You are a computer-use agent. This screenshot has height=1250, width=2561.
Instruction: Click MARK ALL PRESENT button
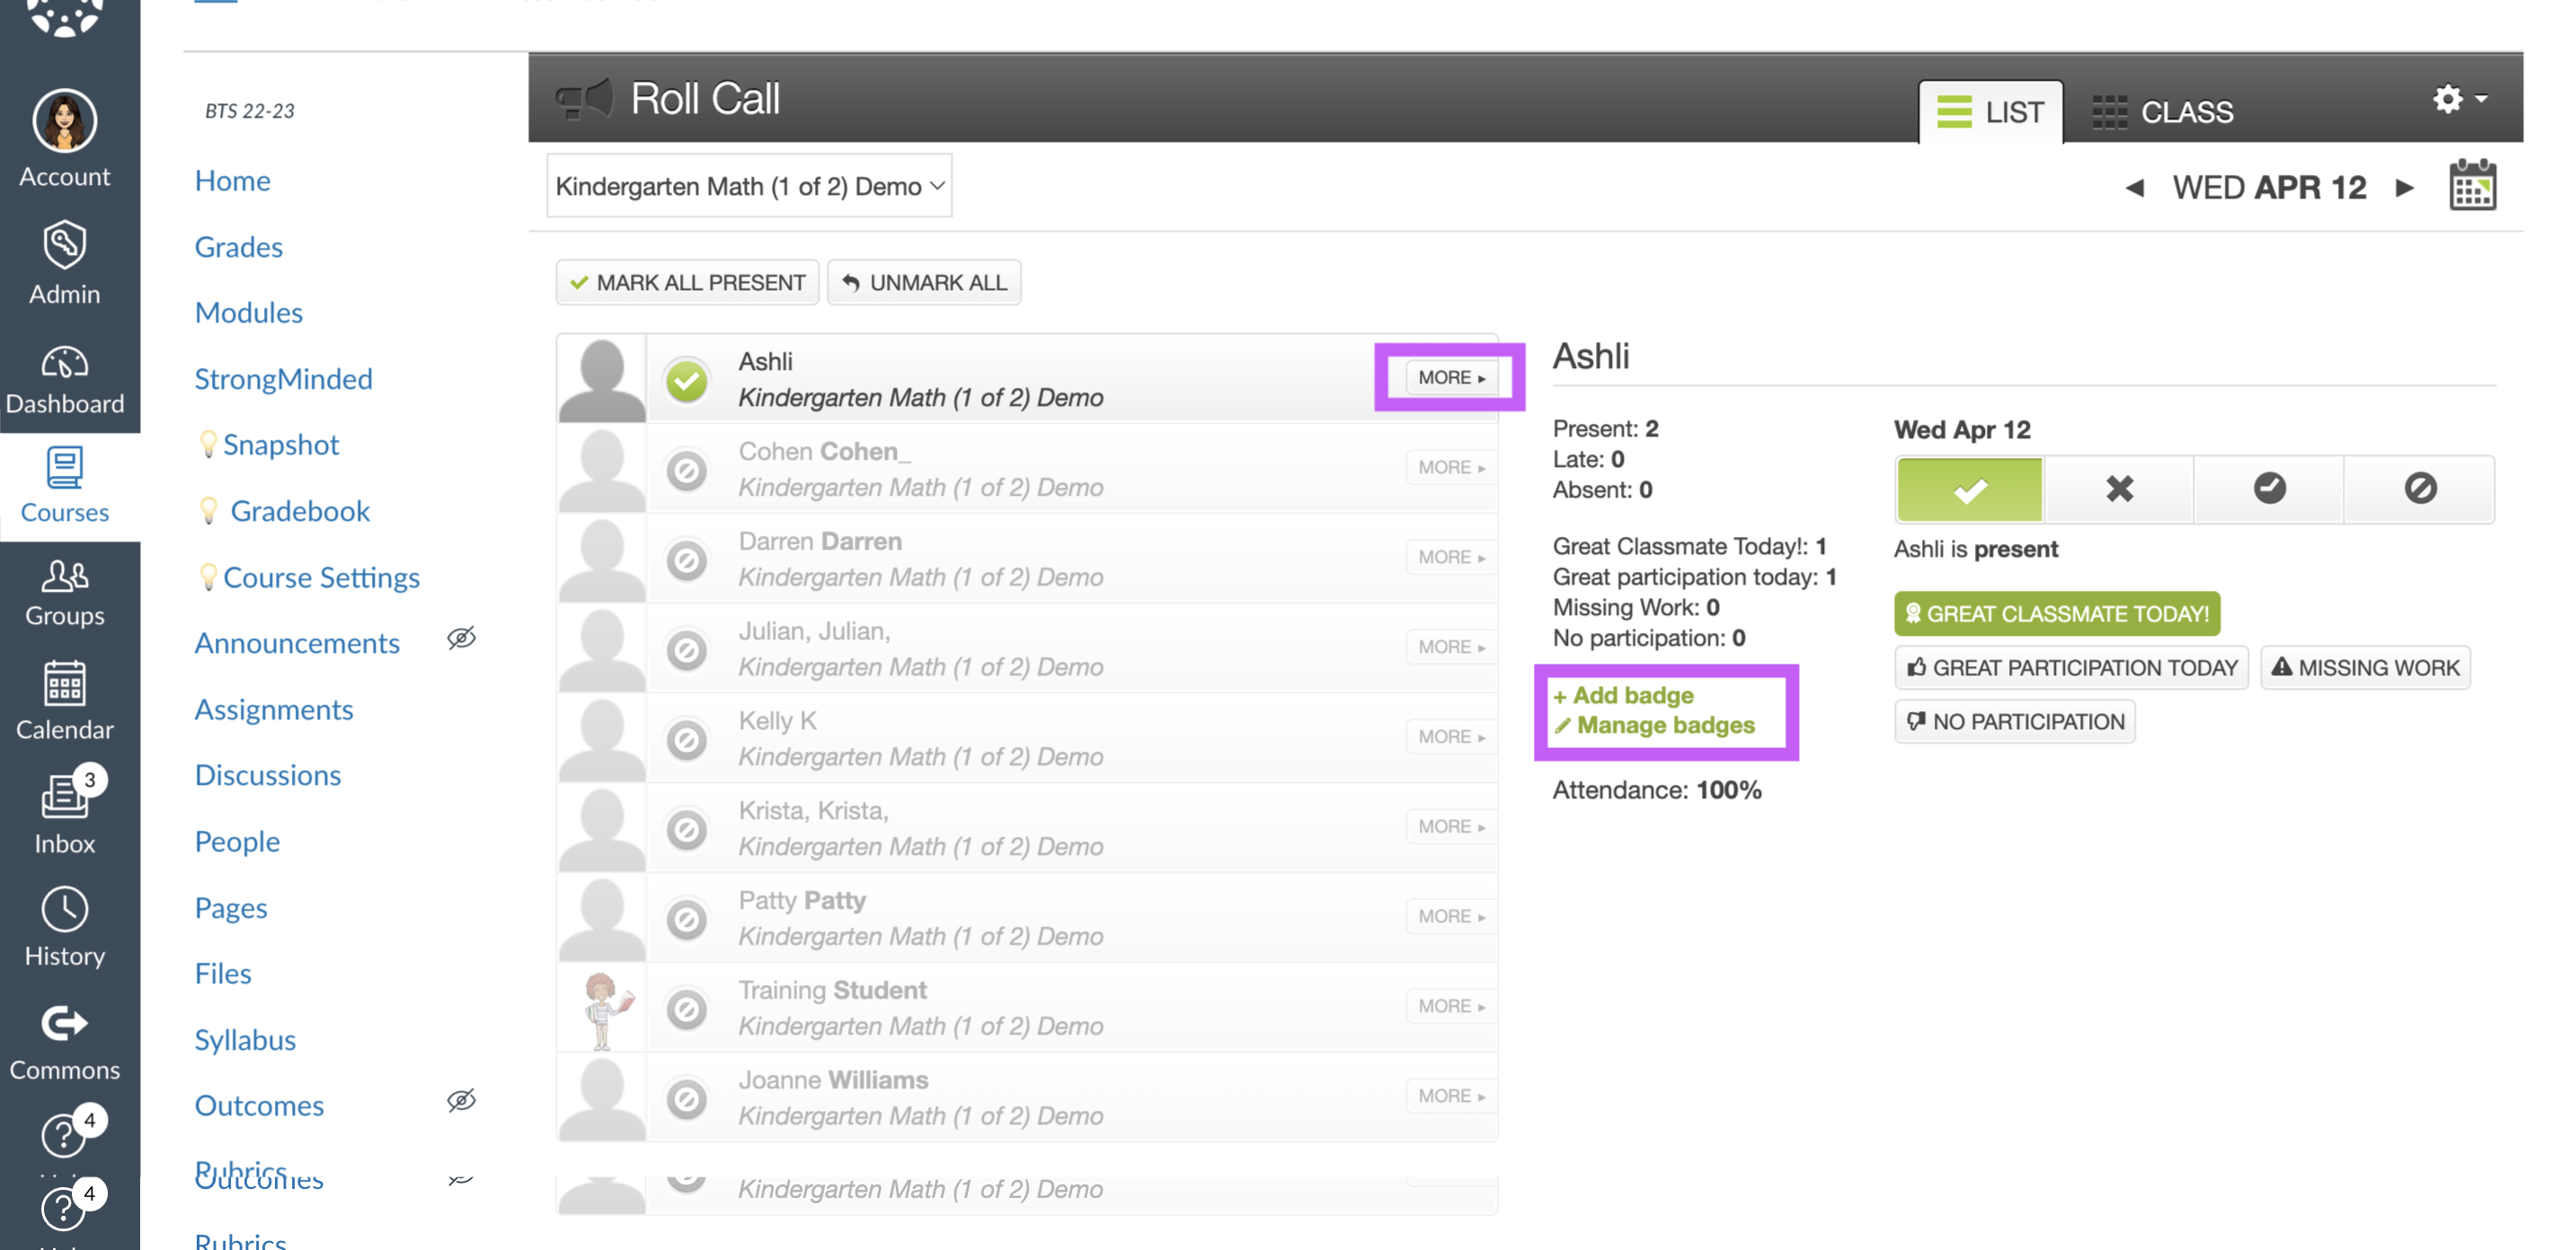(687, 282)
